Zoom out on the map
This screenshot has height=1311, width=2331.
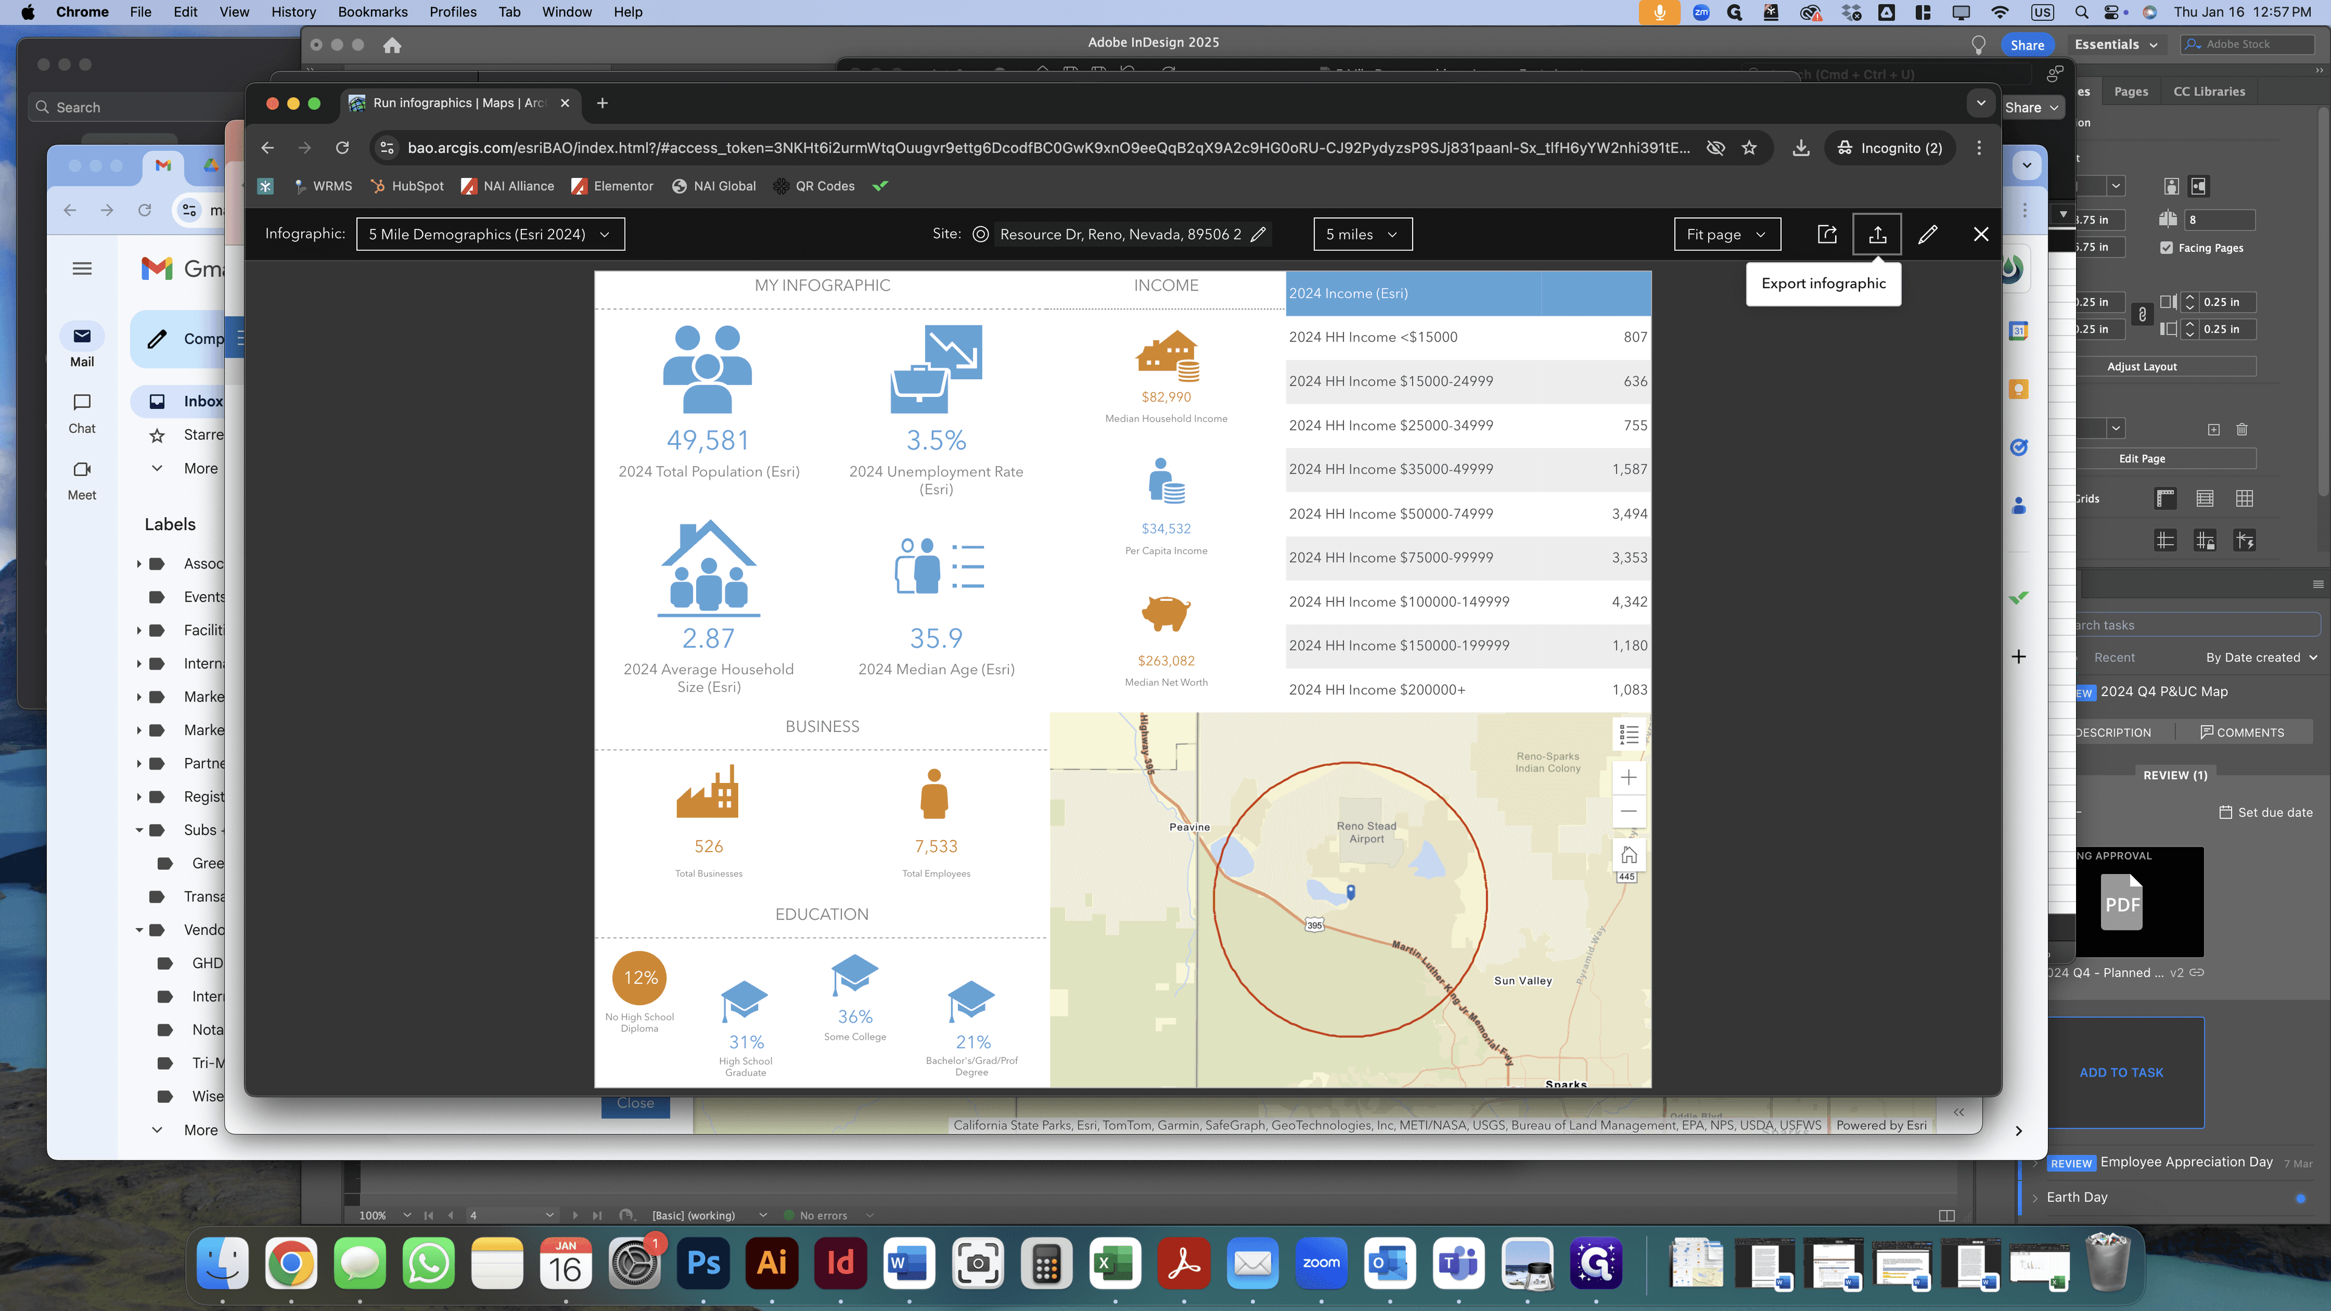(1628, 811)
